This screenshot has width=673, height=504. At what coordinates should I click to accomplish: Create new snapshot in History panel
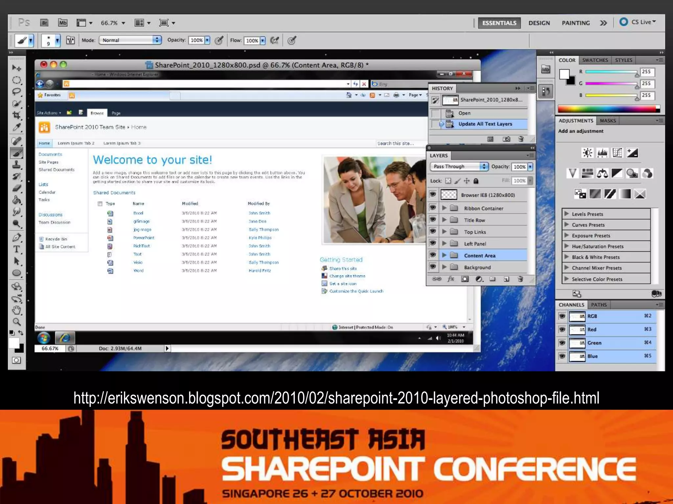[x=506, y=139]
